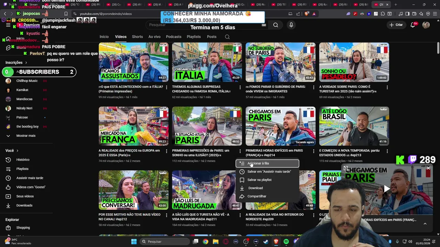Switch to the Playlists channel tab
Viewport: 440px width, 247px height.
[x=194, y=37]
